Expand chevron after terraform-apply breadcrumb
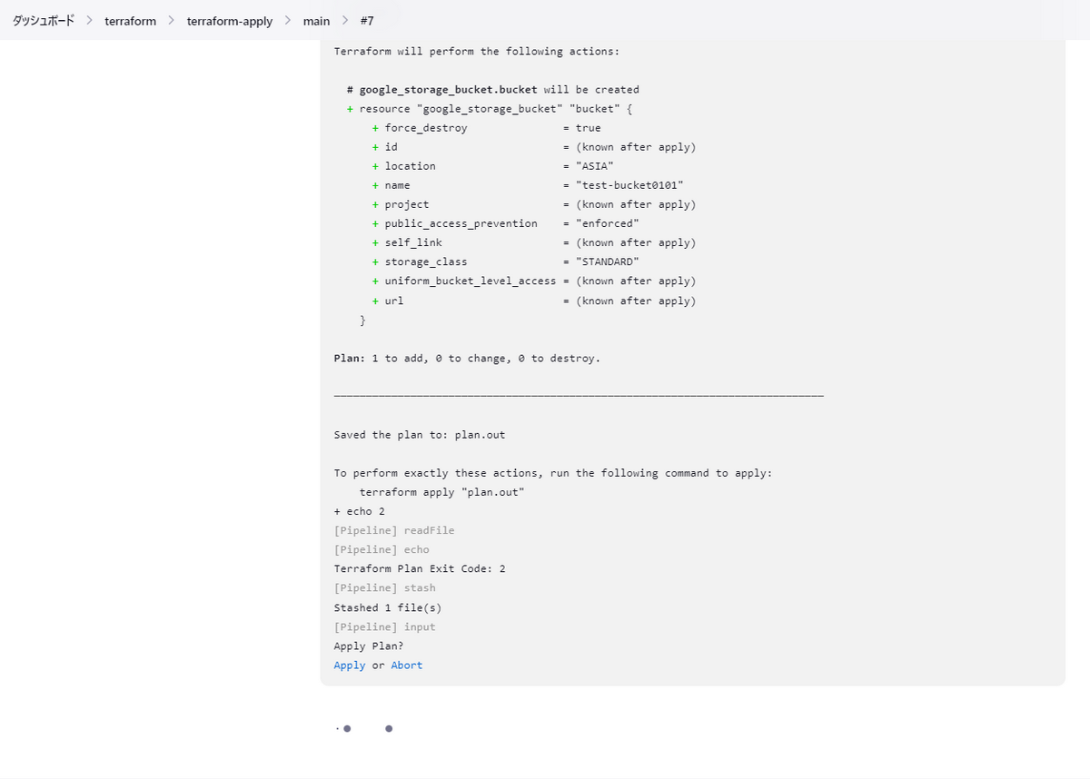The height and width of the screenshot is (779, 1090). pyautogui.click(x=288, y=21)
